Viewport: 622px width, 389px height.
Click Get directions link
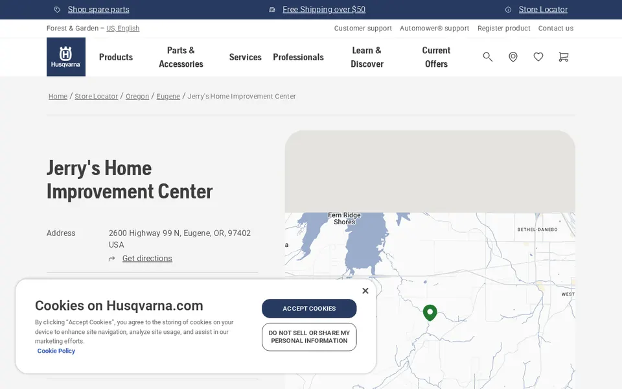147,259
